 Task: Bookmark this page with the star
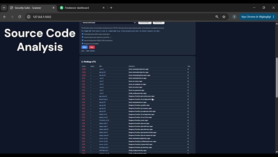[x=224, y=17]
